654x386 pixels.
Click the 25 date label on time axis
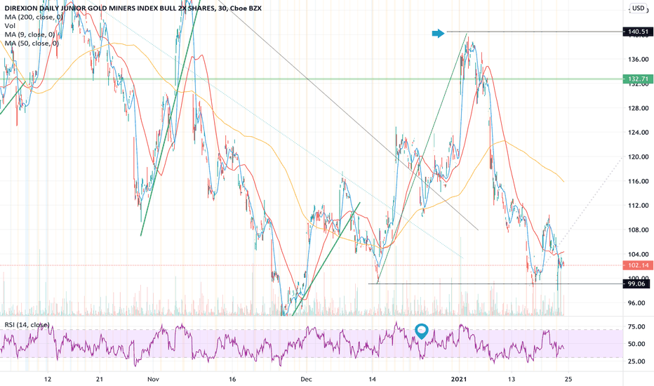pyautogui.click(x=568, y=379)
